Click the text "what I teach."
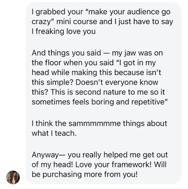Screen dimensions: 188x189 click(54, 133)
